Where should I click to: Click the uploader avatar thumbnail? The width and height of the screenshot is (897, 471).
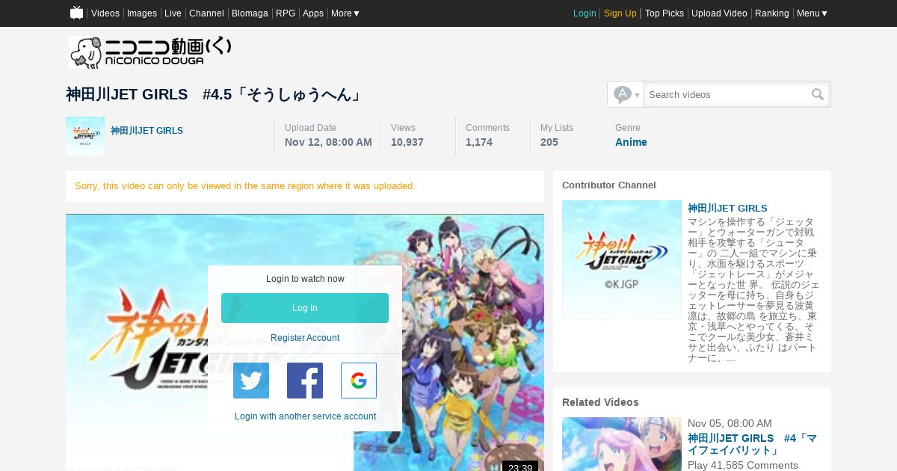pos(85,136)
